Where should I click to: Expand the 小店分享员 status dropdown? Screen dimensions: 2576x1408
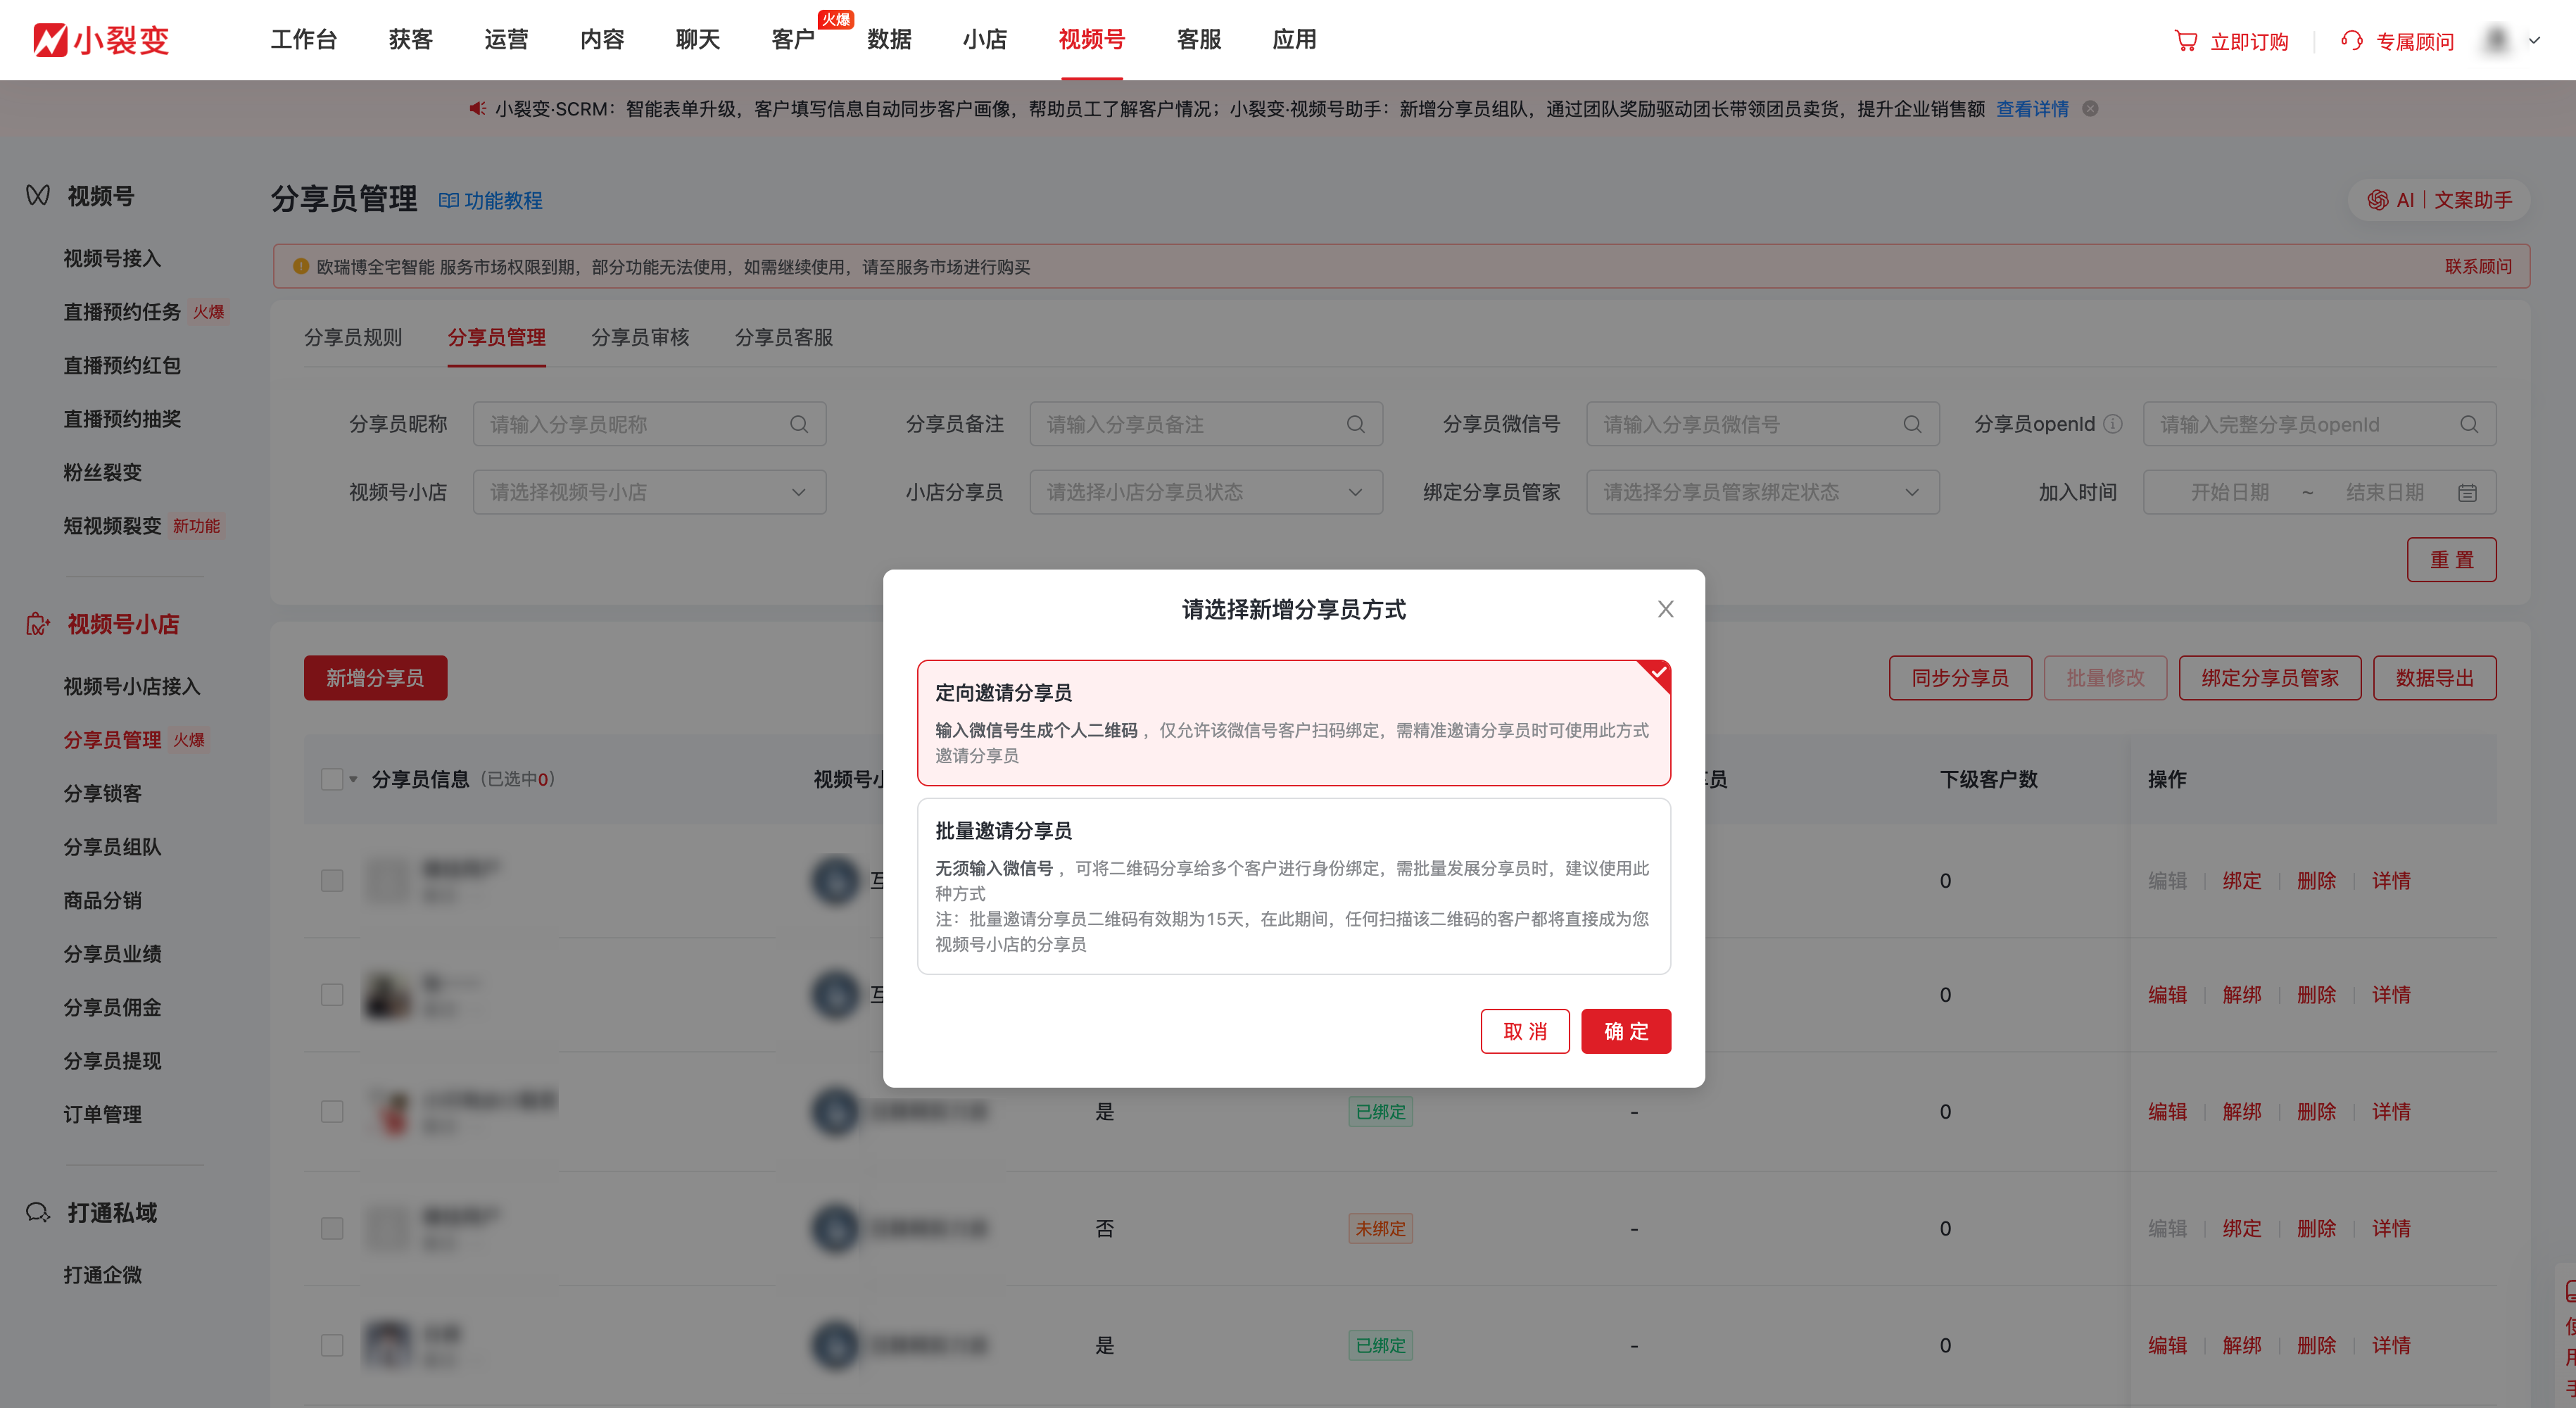(1205, 492)
